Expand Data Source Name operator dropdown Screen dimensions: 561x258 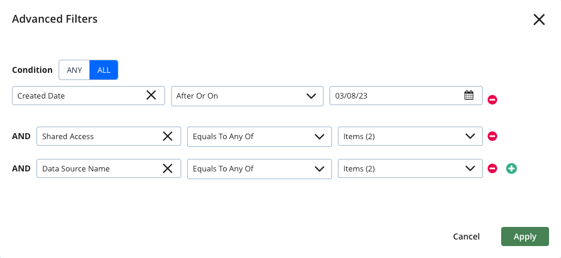coord(260,168)
